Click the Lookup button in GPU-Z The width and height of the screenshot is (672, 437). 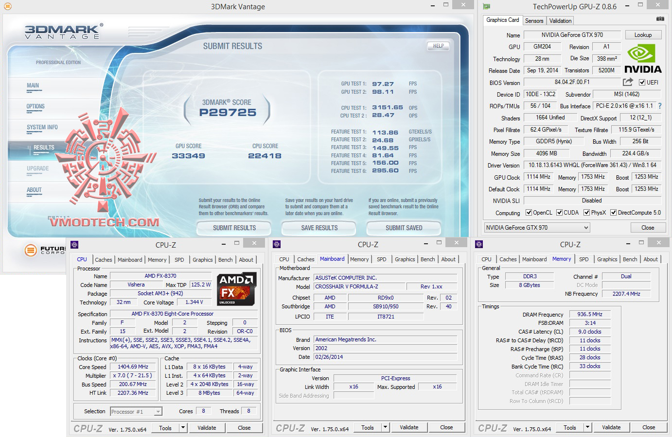click(643, 35)
